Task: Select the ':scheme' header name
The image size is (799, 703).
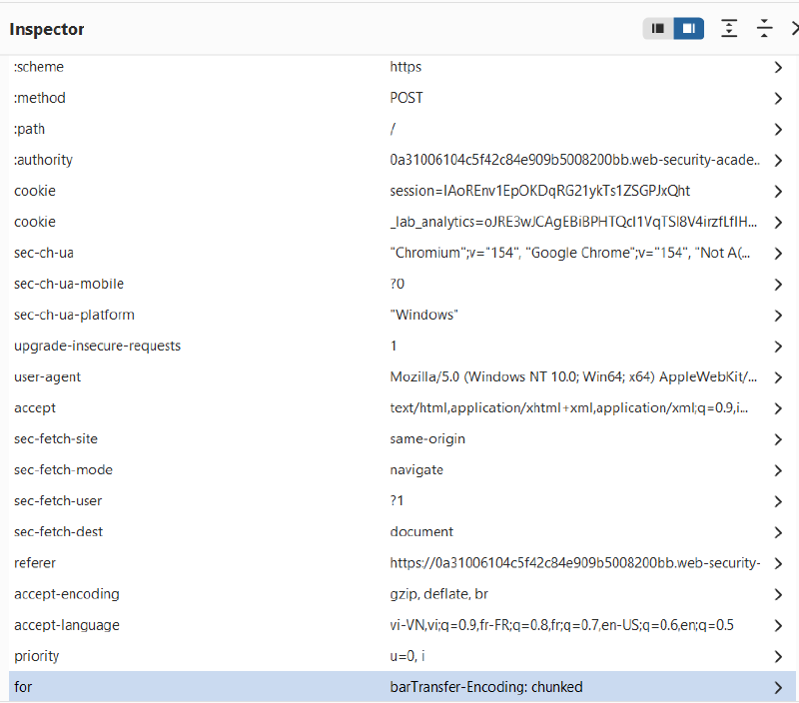Action: [39, 67]
